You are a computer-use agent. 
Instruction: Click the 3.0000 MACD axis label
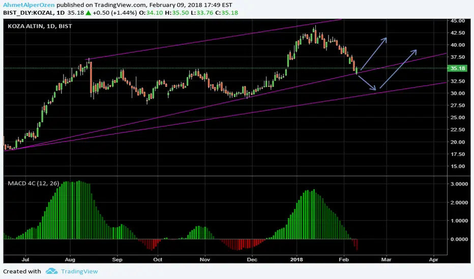tap(459, 184)
